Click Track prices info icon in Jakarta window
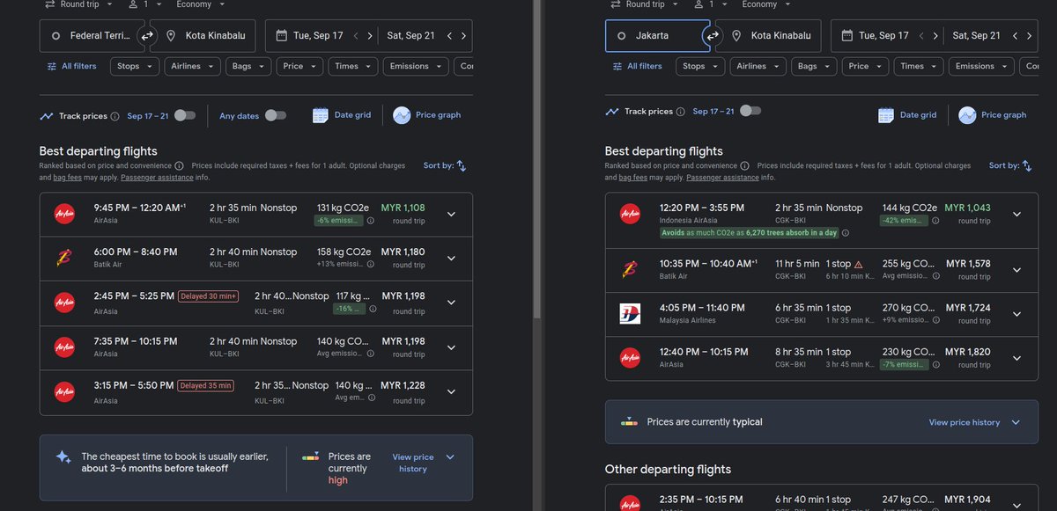Screen dimensions: 1057x511 (680, 112)
